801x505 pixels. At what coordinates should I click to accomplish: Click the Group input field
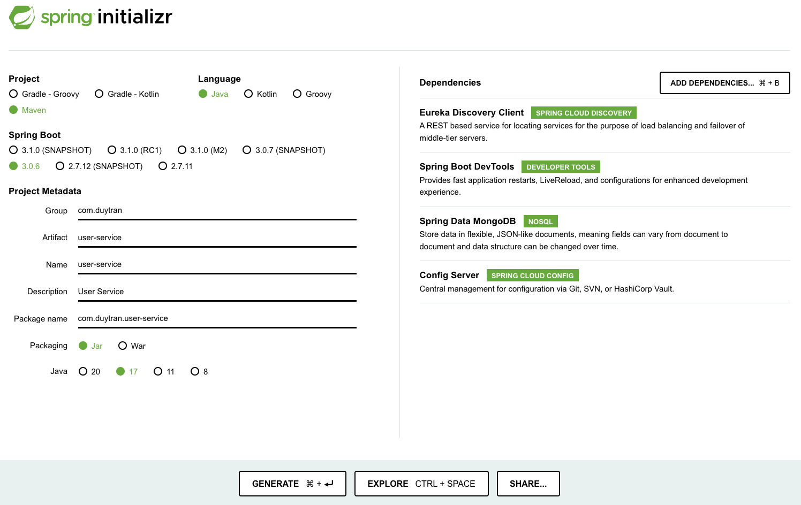tap(217, 211)
